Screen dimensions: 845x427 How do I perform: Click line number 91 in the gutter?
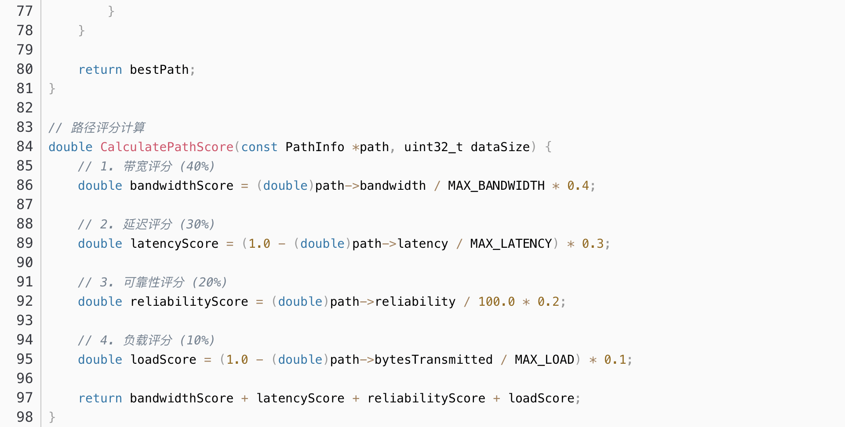[25, 282]
